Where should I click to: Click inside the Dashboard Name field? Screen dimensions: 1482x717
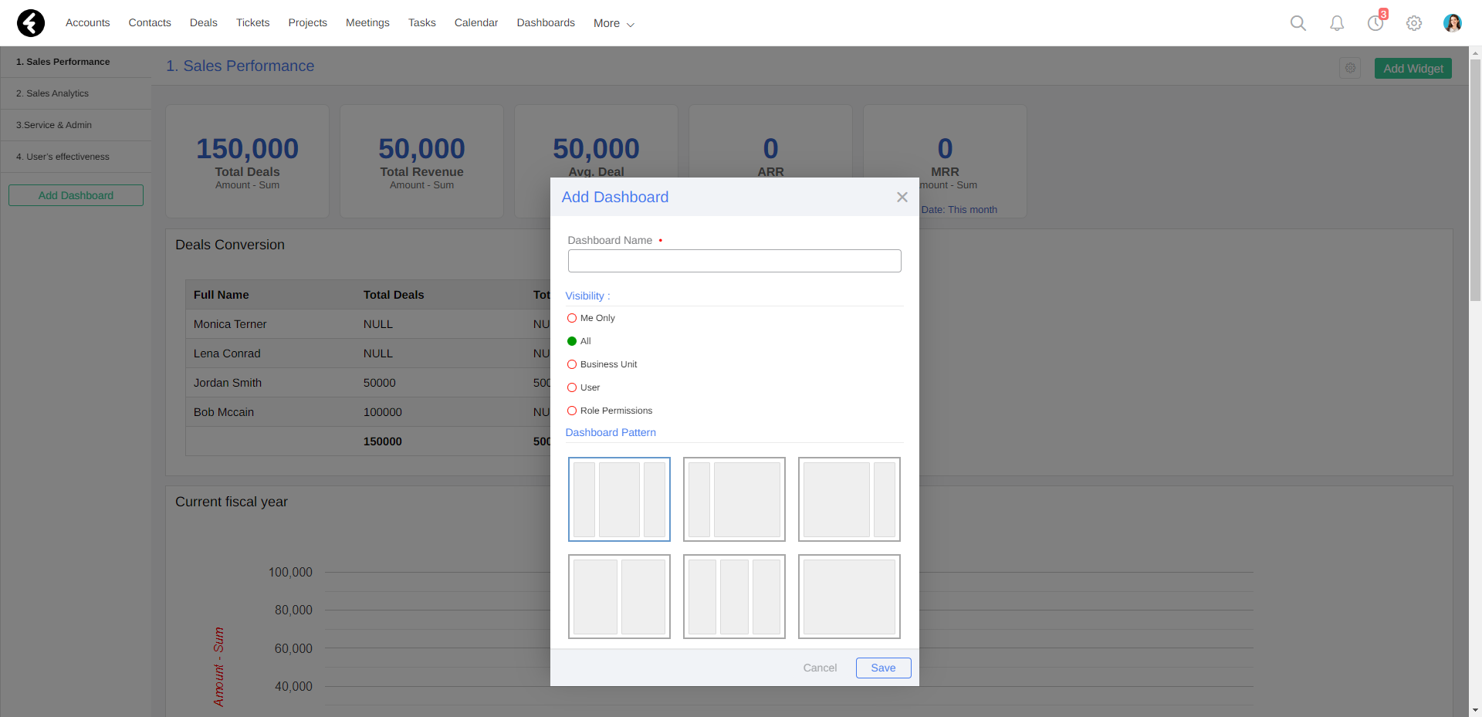click(733, 261)
